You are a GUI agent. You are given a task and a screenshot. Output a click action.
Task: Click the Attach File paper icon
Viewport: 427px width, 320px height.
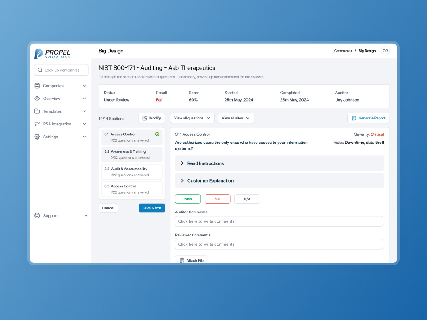[182, 260]
